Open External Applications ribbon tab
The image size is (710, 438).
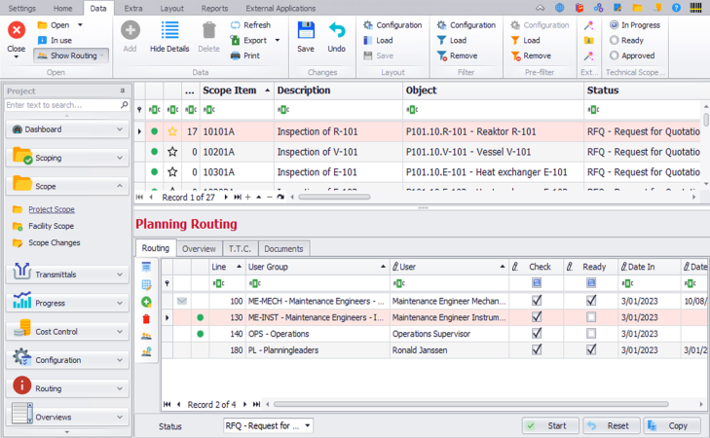280,8
